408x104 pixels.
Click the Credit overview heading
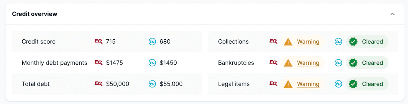pyautogui.click(x=35, y=14)
